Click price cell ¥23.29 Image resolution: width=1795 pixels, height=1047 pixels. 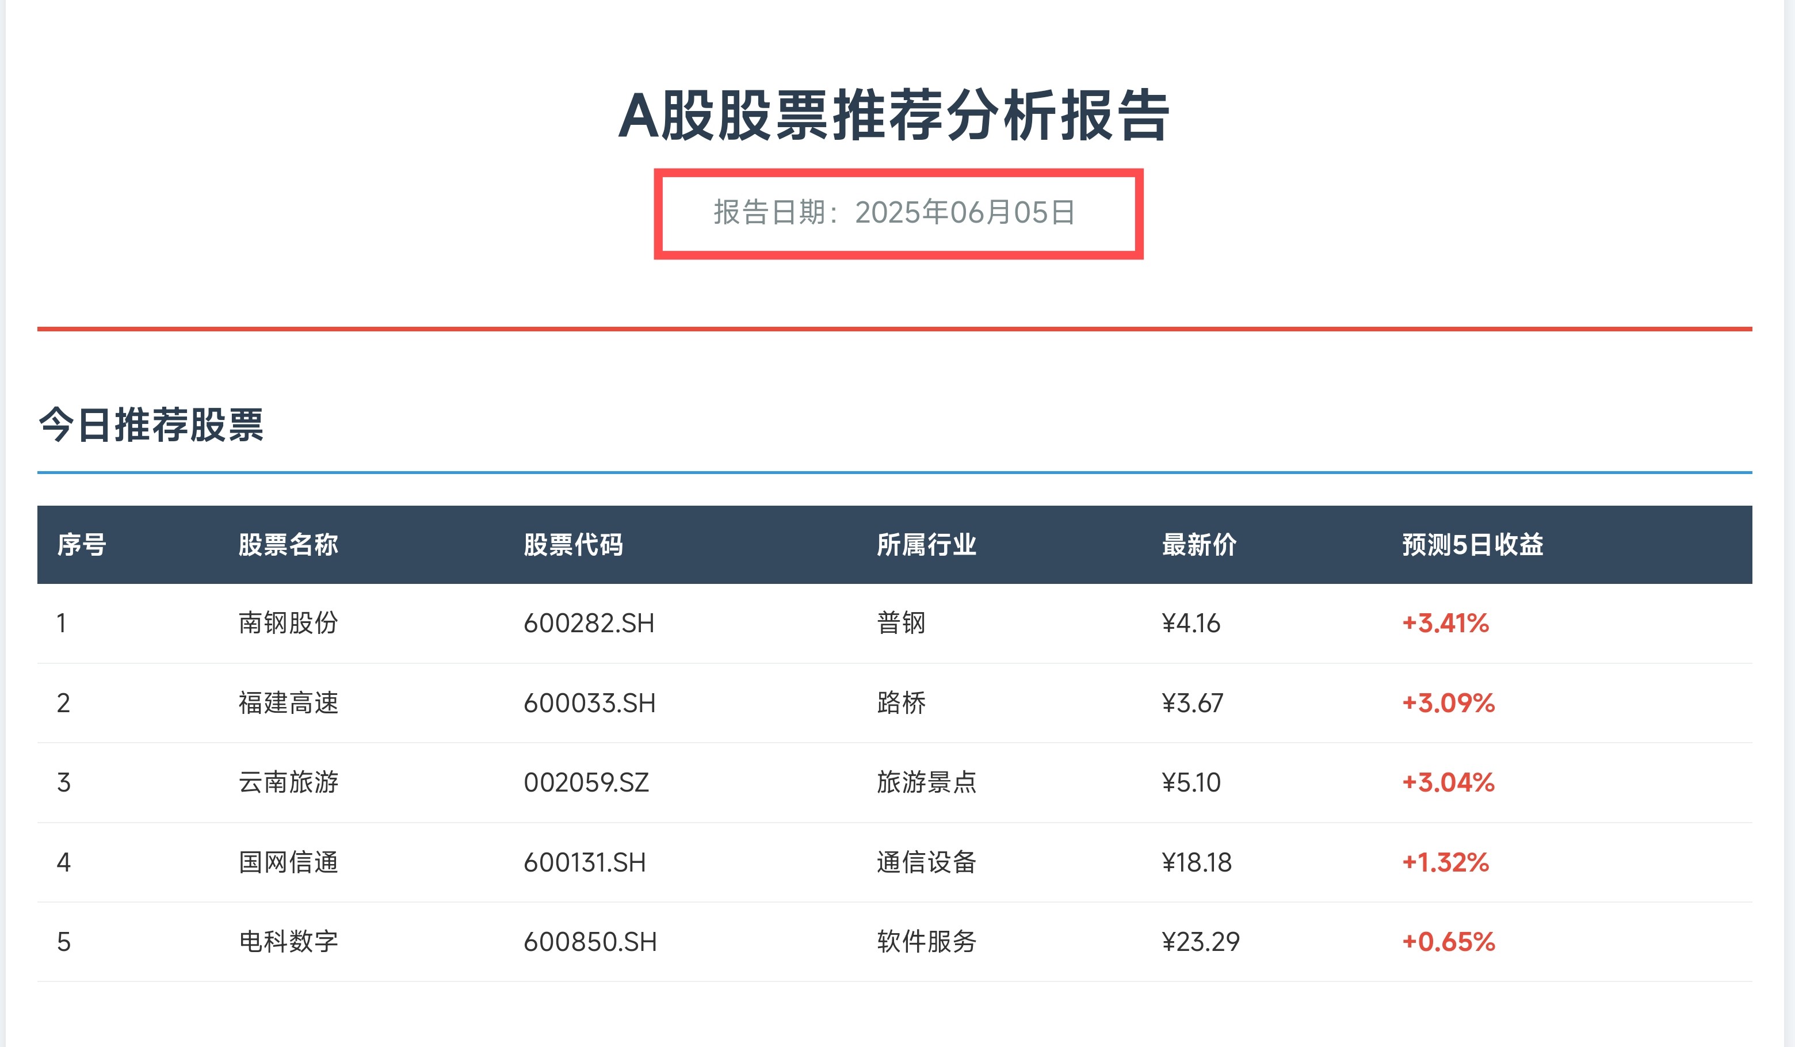point(1201,942)
